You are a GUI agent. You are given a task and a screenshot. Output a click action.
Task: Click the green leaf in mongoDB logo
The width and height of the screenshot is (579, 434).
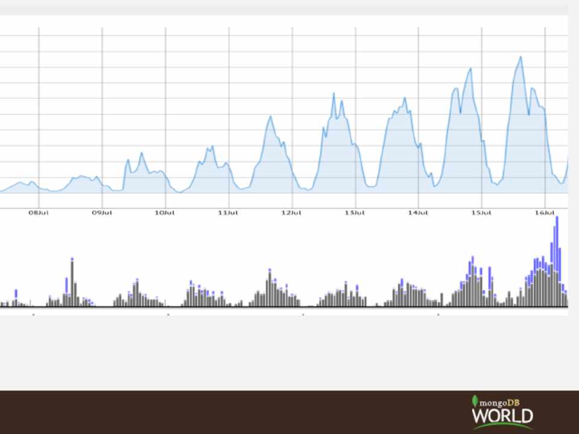(x=475, y=401)
